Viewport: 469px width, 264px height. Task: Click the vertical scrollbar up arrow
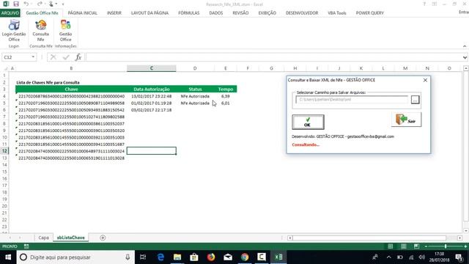point(466,68)
